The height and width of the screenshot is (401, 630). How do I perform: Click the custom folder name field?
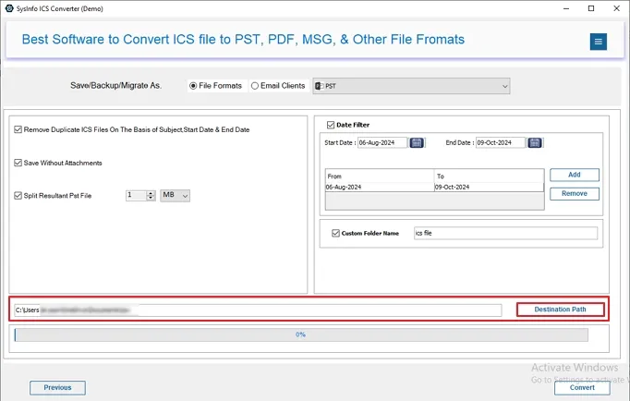pos(505,233)
